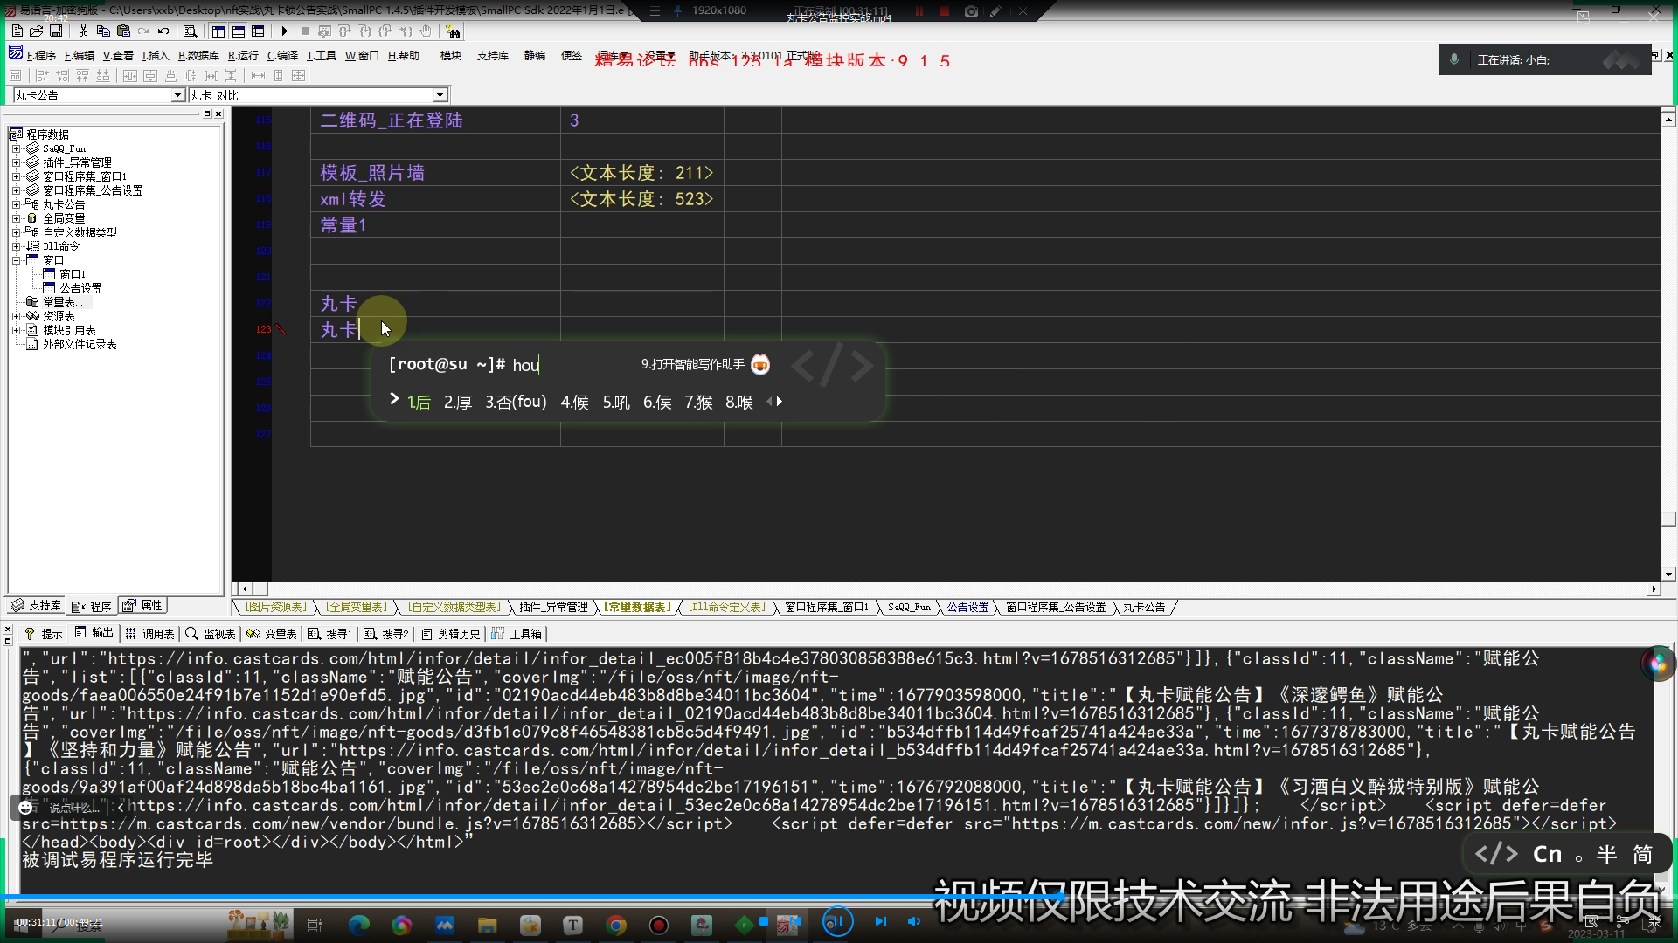This screenshot has height=943, width=1678.
Task: Click the third window layout toolbar icon
Action: coord(258,31)
